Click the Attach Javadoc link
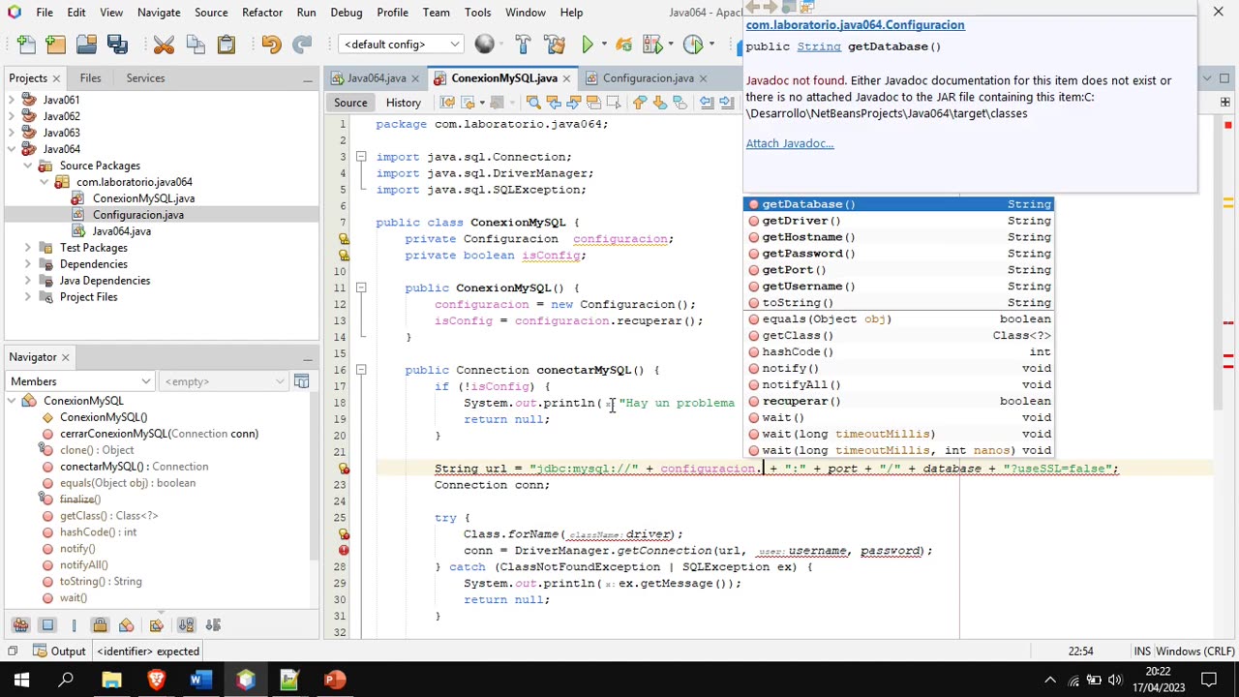Screen dimensions: 1239x697 (789, 143)
